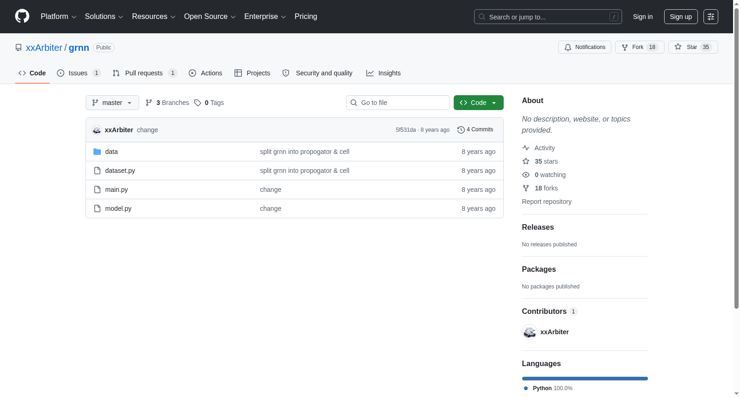View the 0 watching link
The image size is (740, 398).
544,175
